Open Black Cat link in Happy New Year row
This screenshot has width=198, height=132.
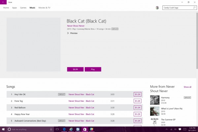90,114
